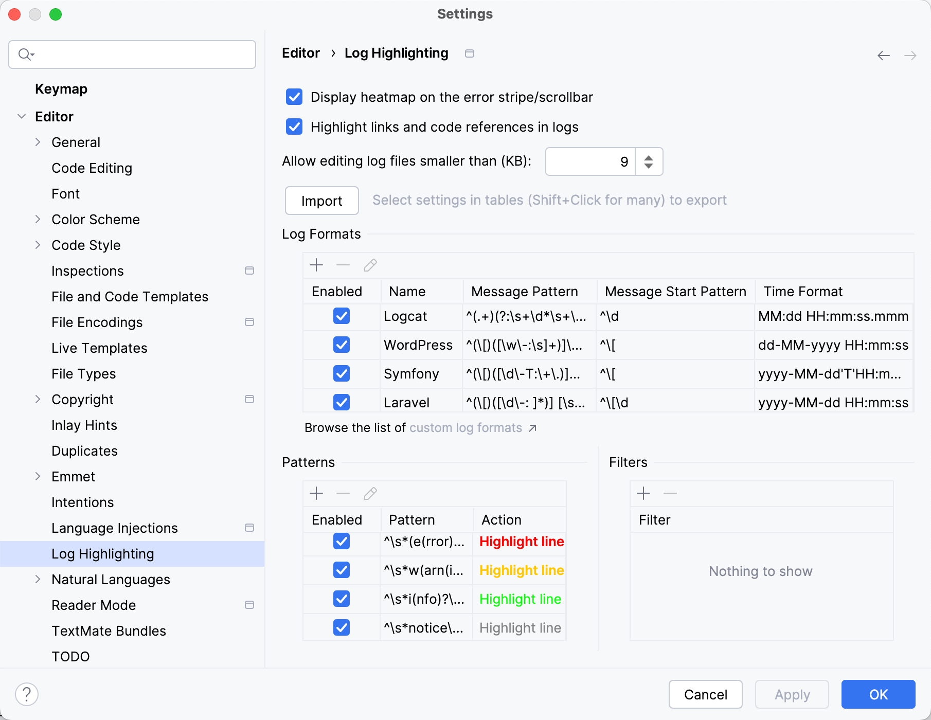Open the help via question mark icon
Image resolution: width=931 pixels, height=720 pixels.
(x=28, y=694)
